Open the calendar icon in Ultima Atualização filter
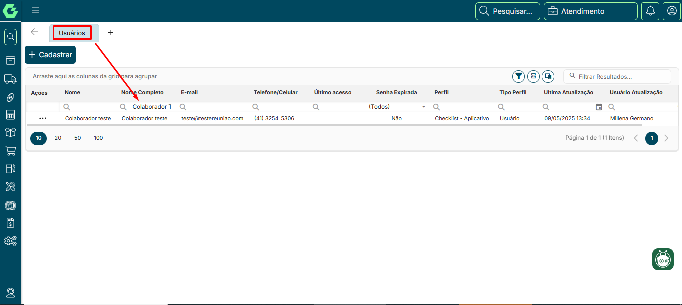This screenshot has height=305, width=682. [x=599, y=107]
